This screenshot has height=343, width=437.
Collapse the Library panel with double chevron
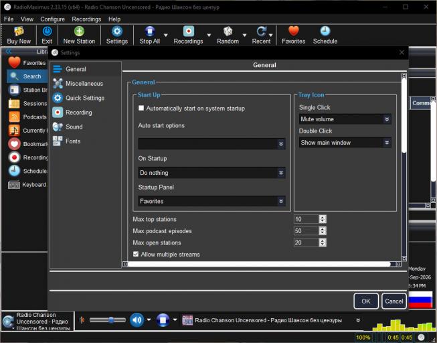(8, 52)
